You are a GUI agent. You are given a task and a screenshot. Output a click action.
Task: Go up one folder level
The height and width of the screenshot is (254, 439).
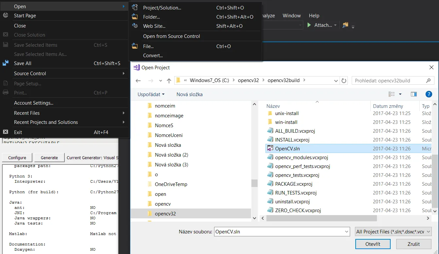169,80
